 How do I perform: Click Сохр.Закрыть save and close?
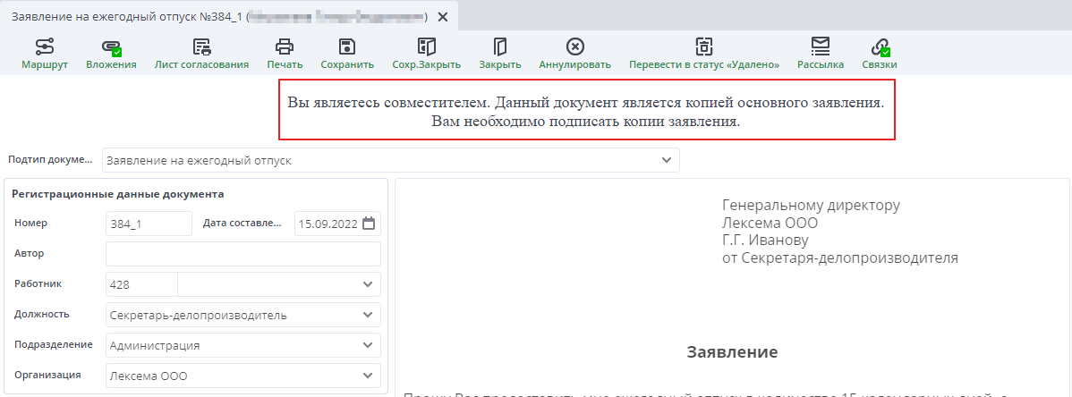pos(426,54)
